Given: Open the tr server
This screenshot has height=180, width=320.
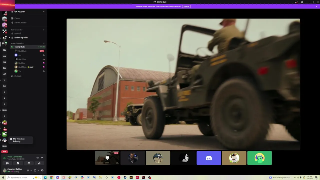Looking at the screenshot, I should [4, 80].
